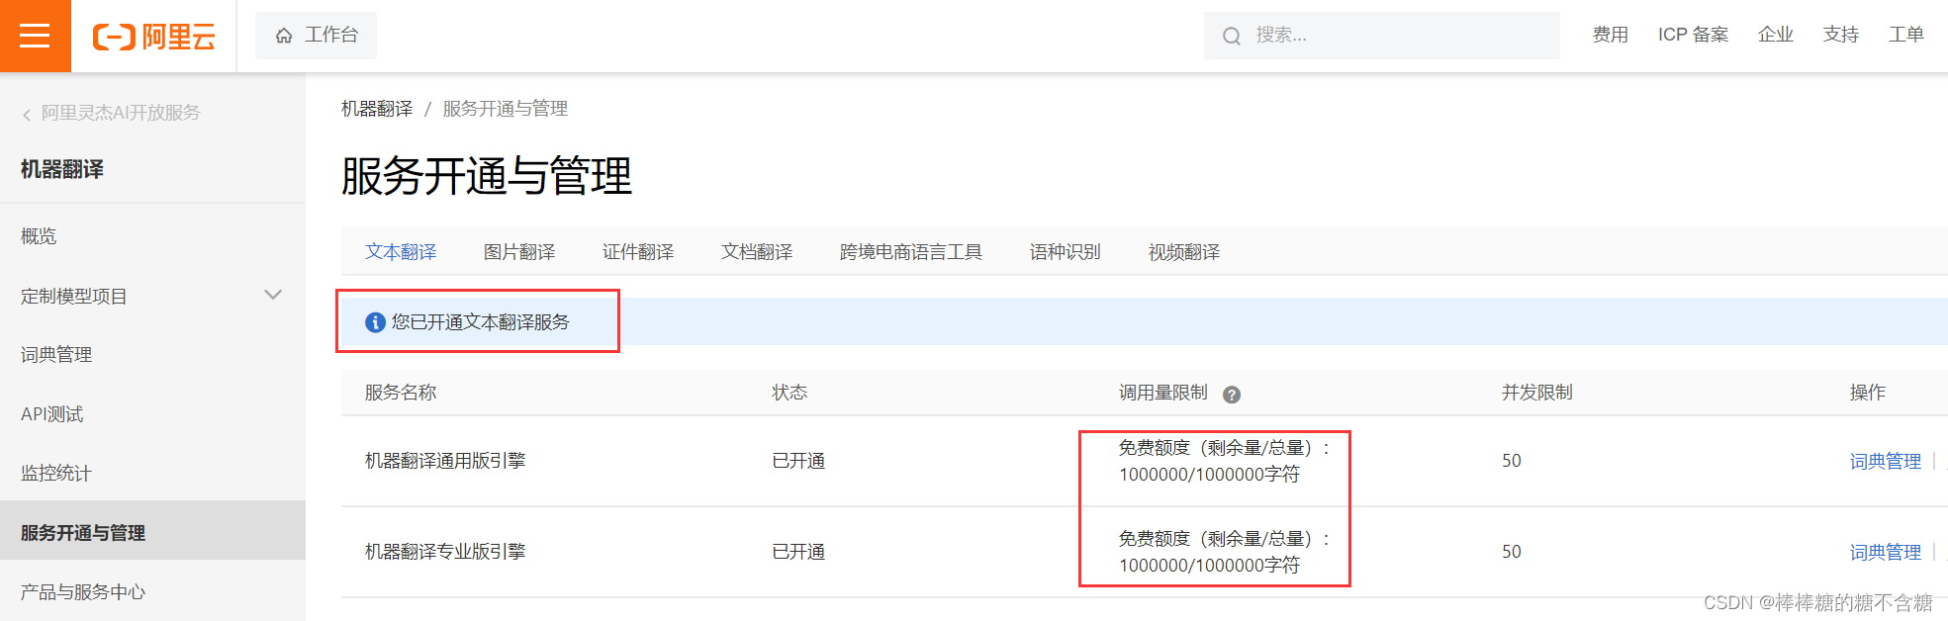Image resolution: width=1948 pixels, height=621 pixels.
Task: Open the 企业 top menu
Action: point(1776,35)
